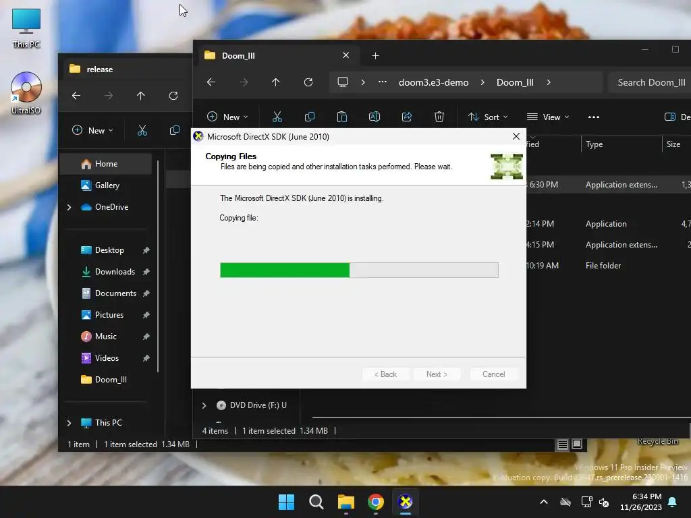
Task: Add a new tab in File Explorer
Action: coord(375,55)
